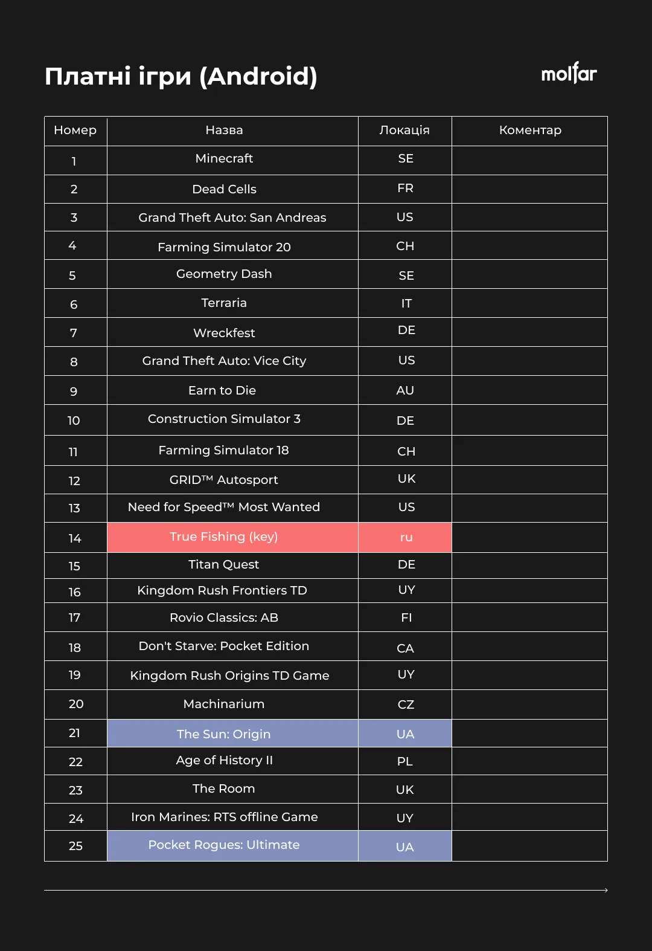Image resolution: width=652 pixels, height=951 pixels.
Task: Click the "Коментар" column header
Action: pyautogui.click(x=530, y=131)
